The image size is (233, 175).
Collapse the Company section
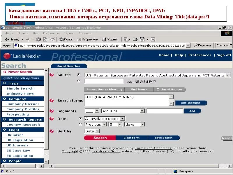5,99
